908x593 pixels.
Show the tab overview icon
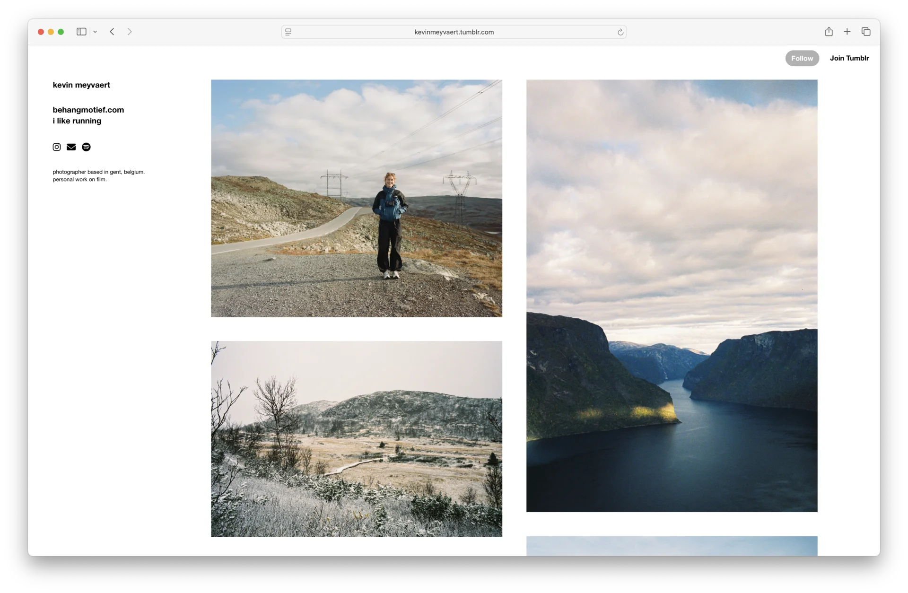click(x=866, y=31)
